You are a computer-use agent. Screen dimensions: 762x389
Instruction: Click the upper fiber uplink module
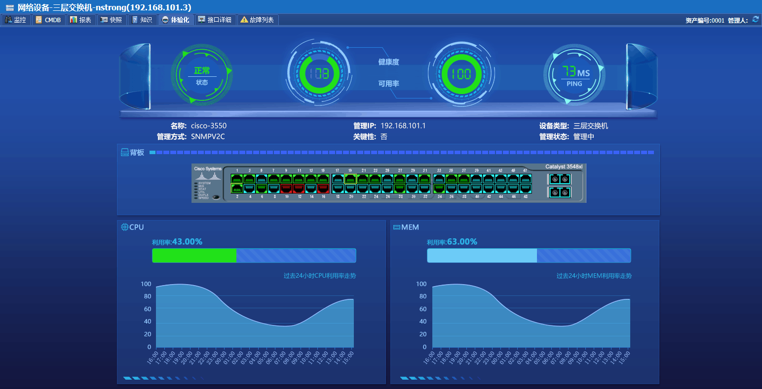(x=560, y=179)
